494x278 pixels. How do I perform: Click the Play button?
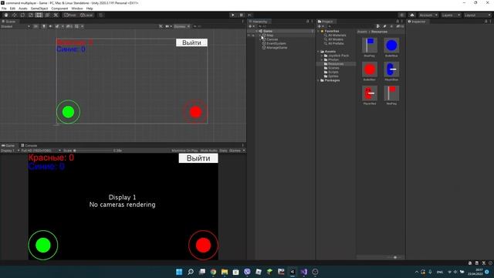(233, 15)
